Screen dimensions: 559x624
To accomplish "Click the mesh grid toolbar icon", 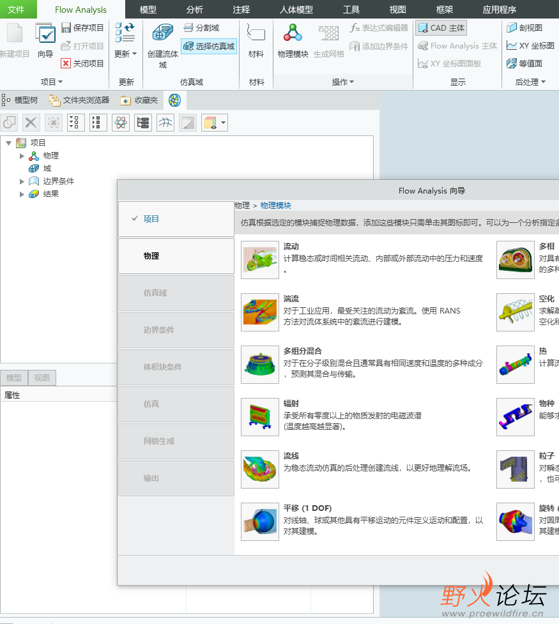I will [x=165, y=123].
